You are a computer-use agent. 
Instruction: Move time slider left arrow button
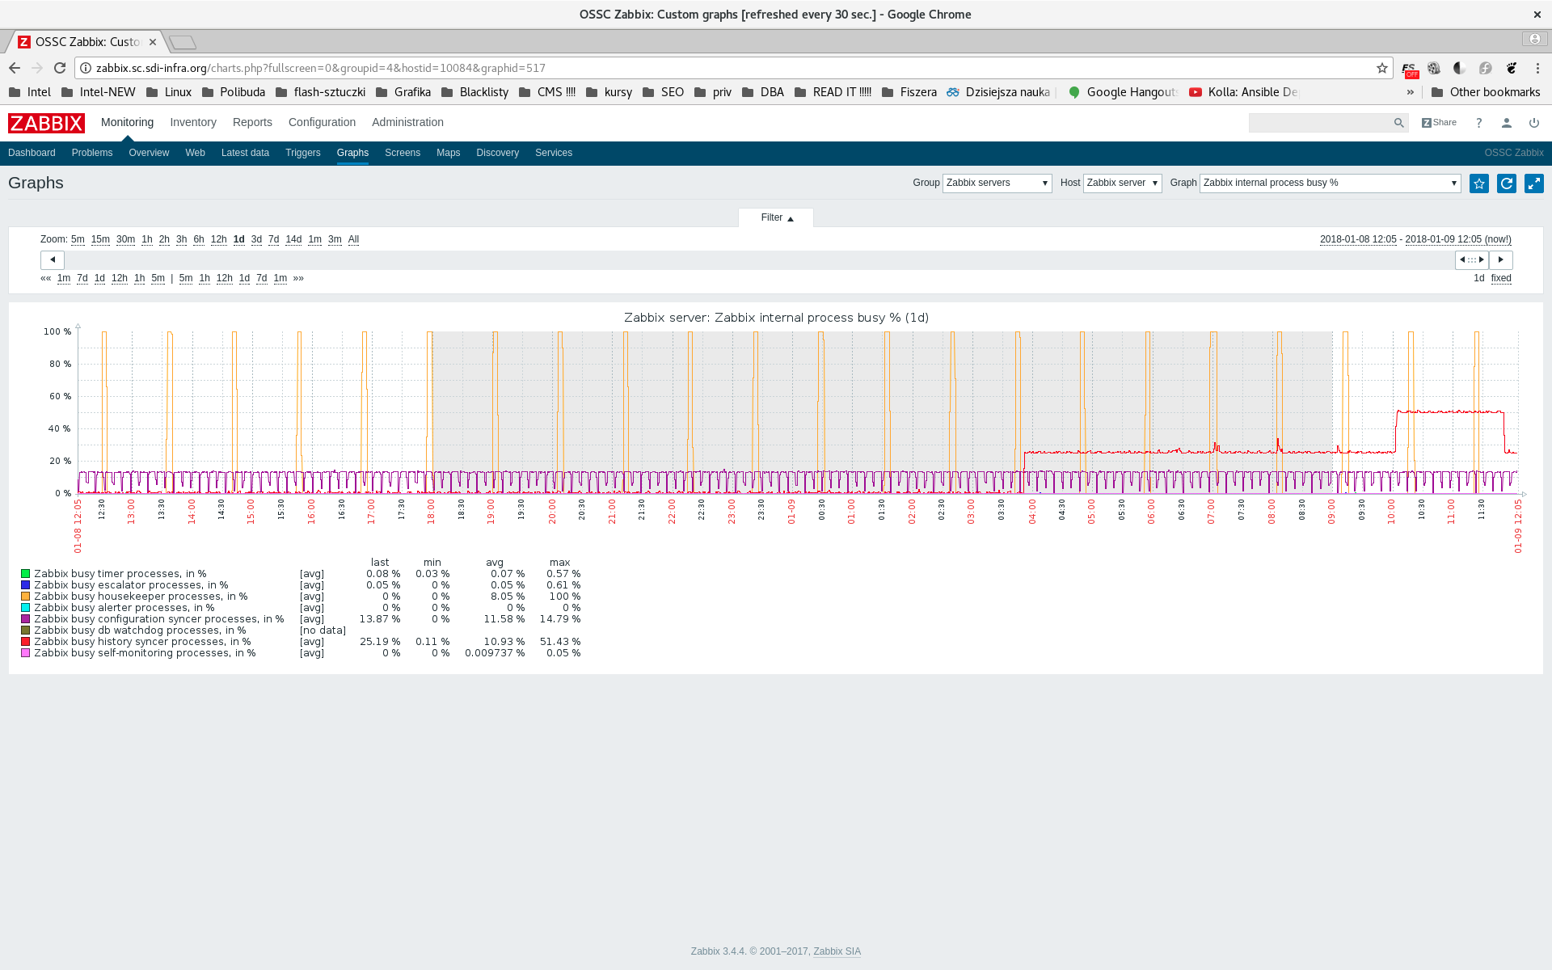(x=53, y=259)
